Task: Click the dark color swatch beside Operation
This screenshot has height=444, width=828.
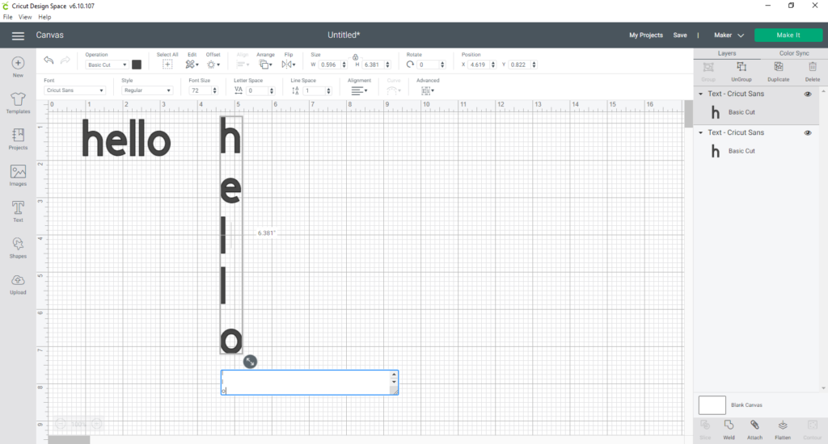Action: point(137,65)
